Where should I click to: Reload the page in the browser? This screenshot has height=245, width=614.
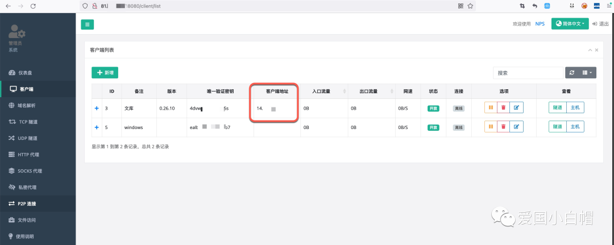tap(34, 6)
